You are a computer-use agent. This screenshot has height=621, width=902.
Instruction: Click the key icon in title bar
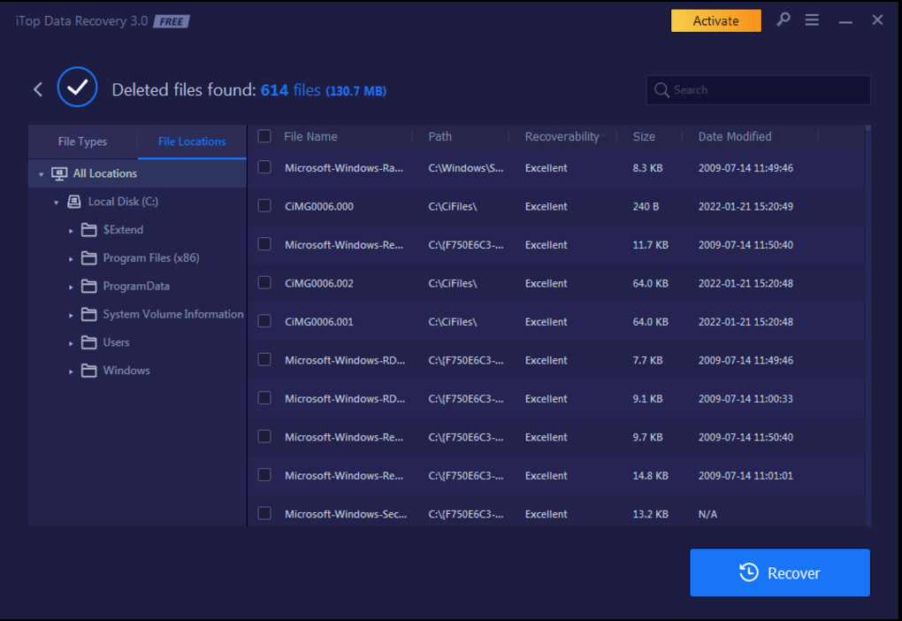point(783,19)
